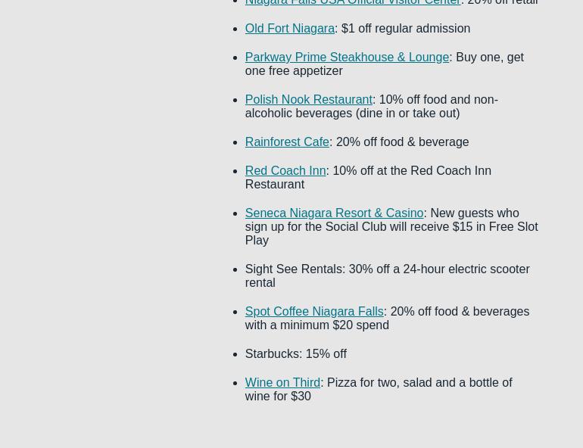Click the "20% off food & beverage" Rainforest offer

point(402,142)
